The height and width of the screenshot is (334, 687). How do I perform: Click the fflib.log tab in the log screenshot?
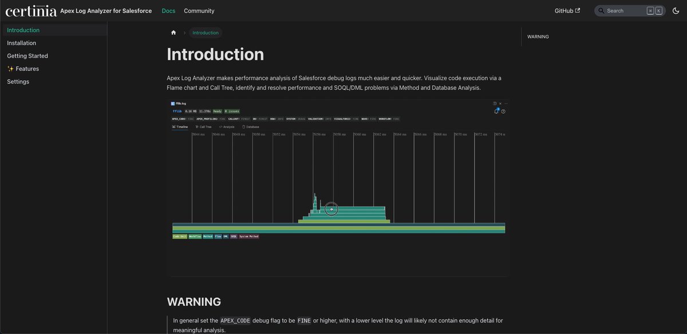click(180, 104)
